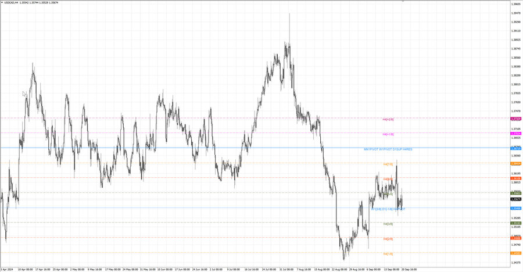The width and height of the screenshot is (523, 272).
Task: Click the 1.38015 price scale label
Action: tap(515, 84)
